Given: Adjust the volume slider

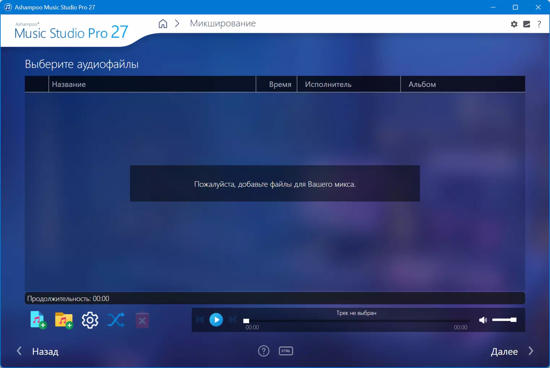Looking at the screenshot, I should tap(504, 320).
